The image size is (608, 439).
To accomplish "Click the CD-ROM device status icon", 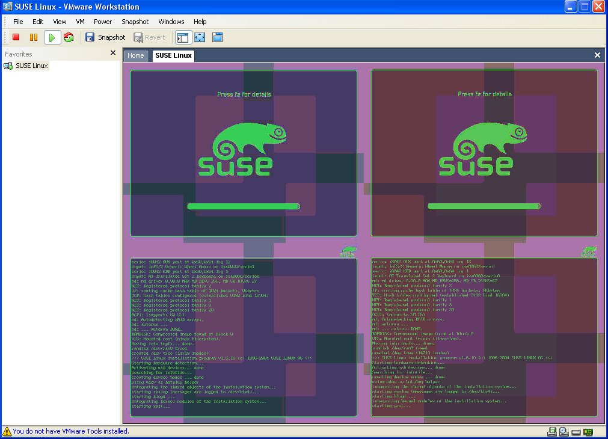I will point(563,431).
